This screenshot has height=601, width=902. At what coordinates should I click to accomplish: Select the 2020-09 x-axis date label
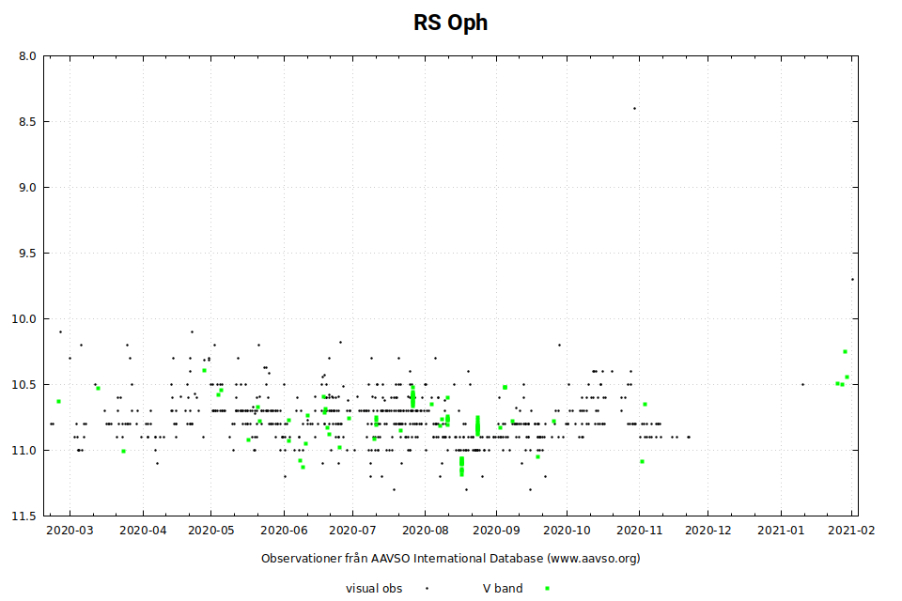click(x=495, y=531)
